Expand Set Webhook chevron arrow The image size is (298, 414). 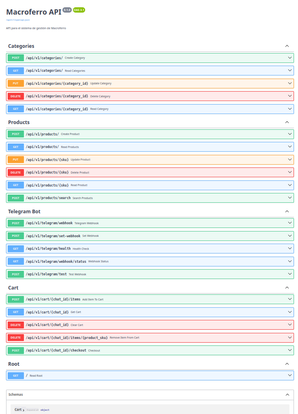pos(290,236)
